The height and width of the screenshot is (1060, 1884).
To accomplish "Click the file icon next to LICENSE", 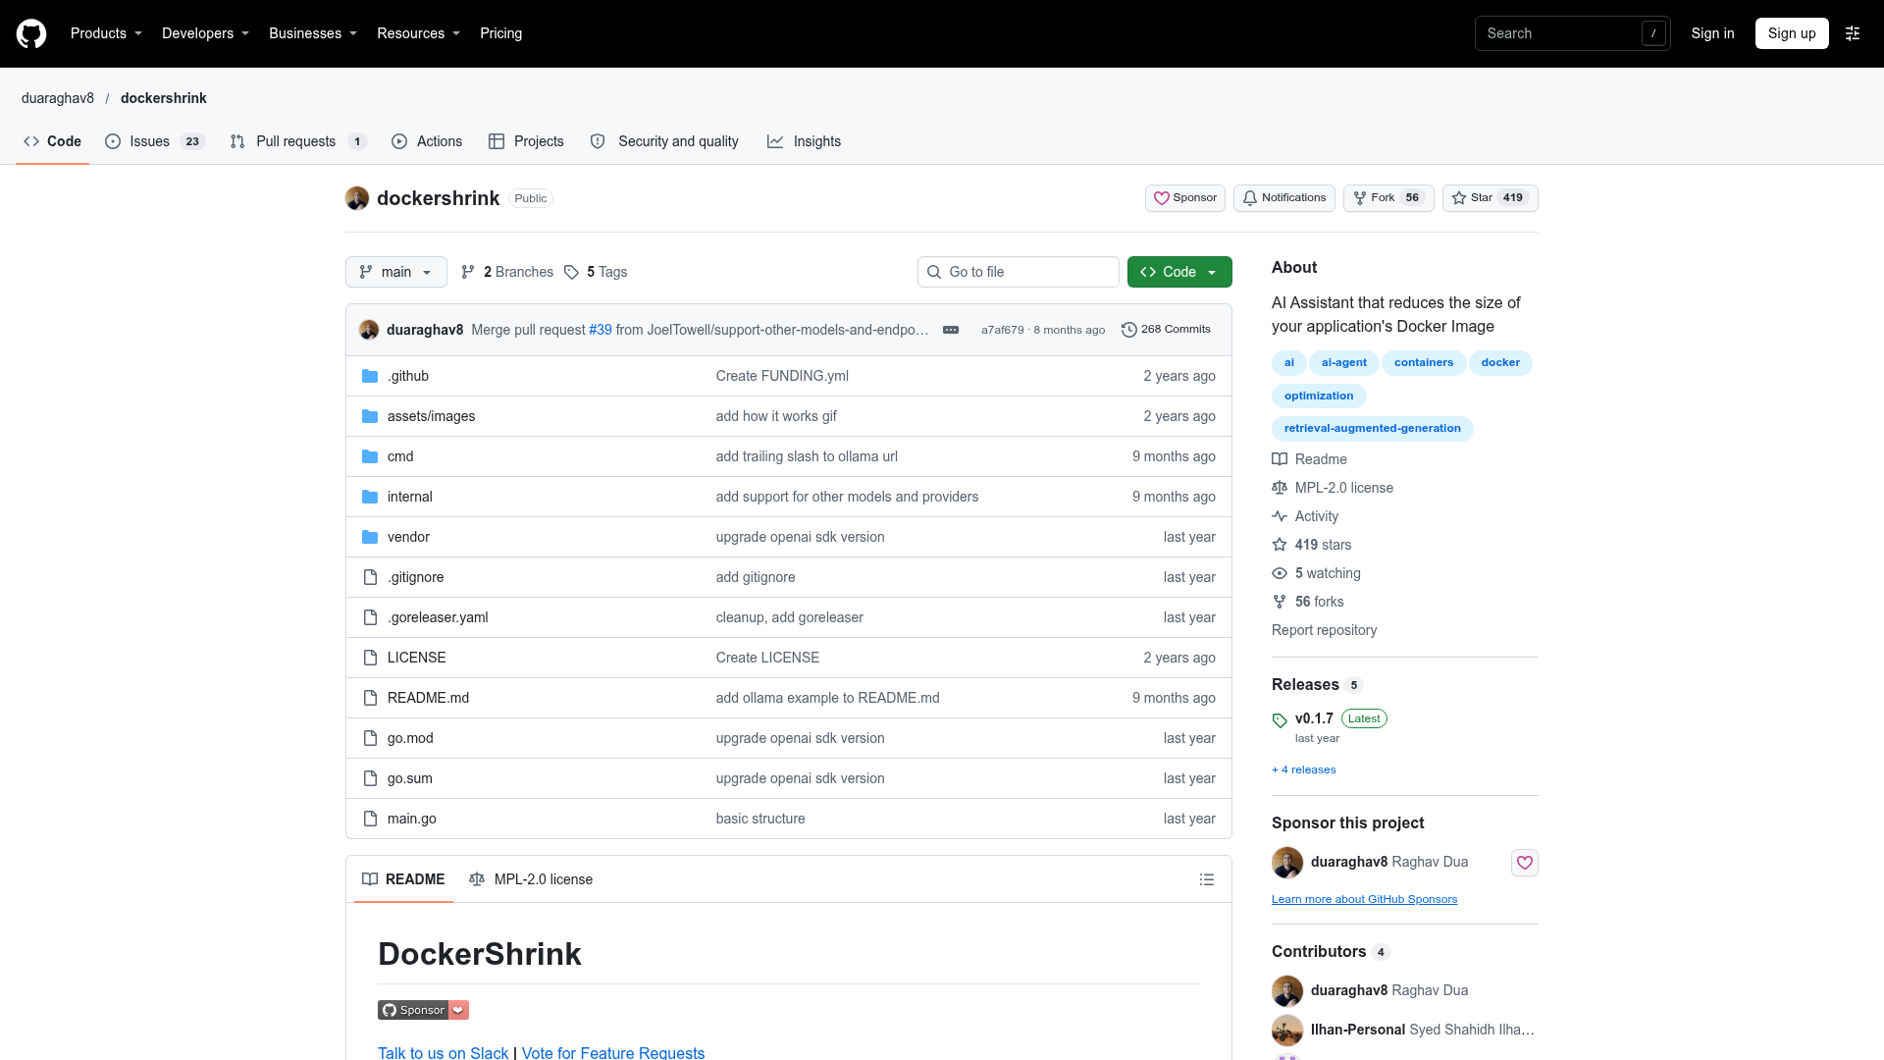I will tap(370, 658).
